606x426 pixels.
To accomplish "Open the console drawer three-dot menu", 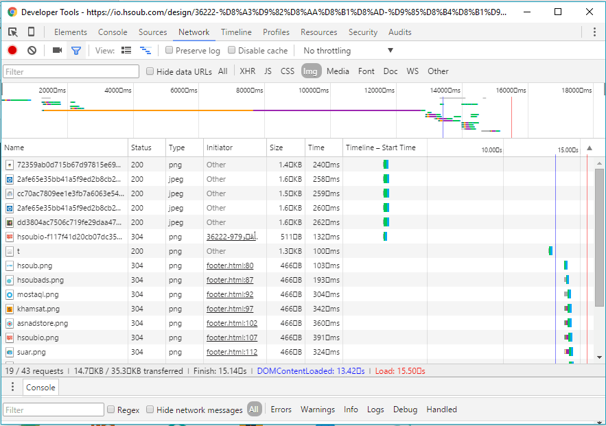I will tap(12, 388).
